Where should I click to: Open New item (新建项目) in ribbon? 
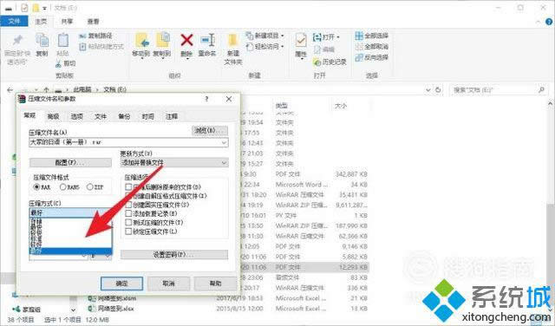click(x=264, y=36)
